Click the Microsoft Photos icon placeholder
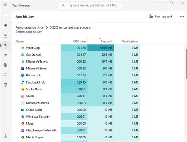The width and height of the screenshot is (187, 142). pyautogui.click(x=23, y=103)
